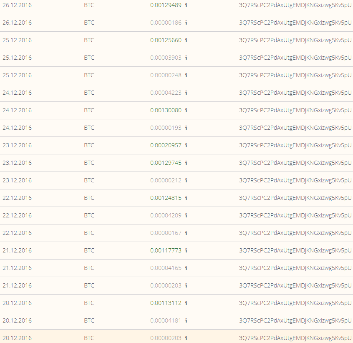Click the grey amount 0.00004209
This screenshot has height=343, width=353.
pos(166,215)
